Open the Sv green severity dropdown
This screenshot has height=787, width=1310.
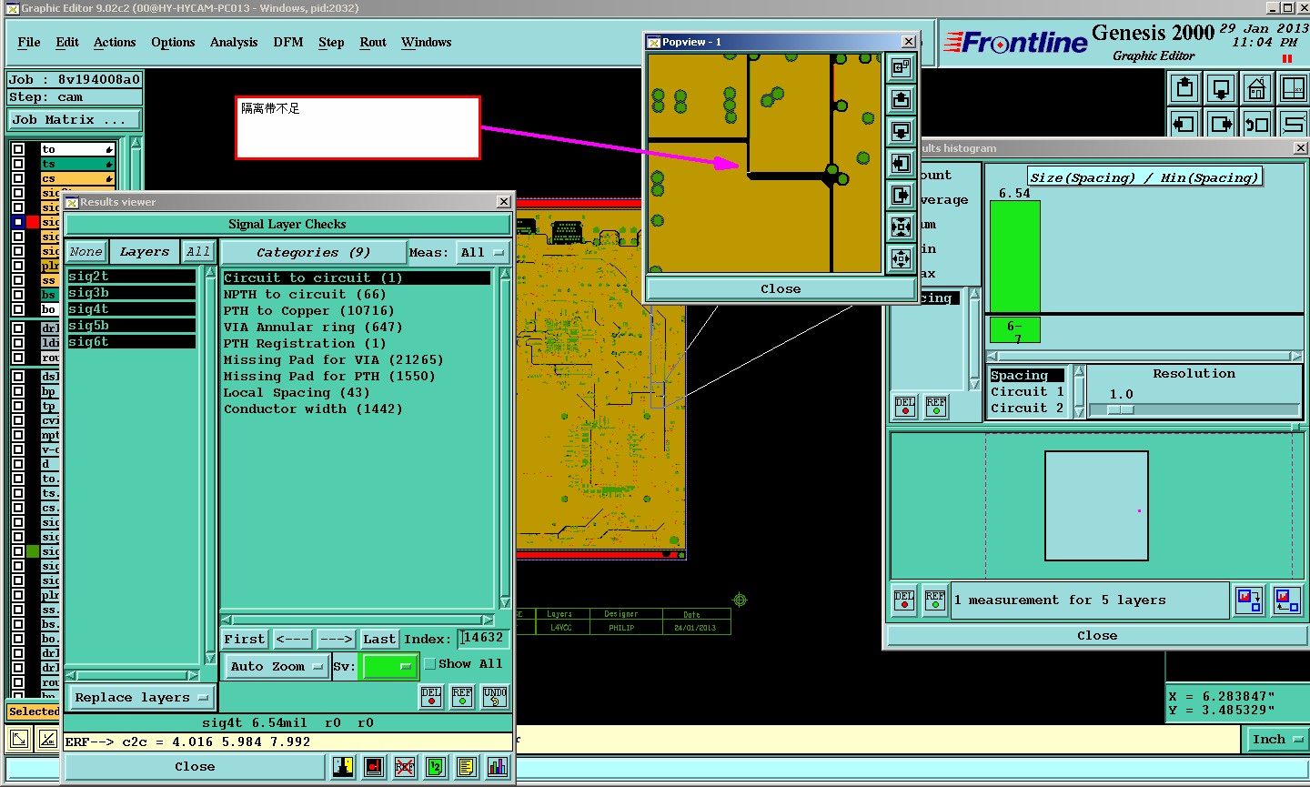[389, 667]
